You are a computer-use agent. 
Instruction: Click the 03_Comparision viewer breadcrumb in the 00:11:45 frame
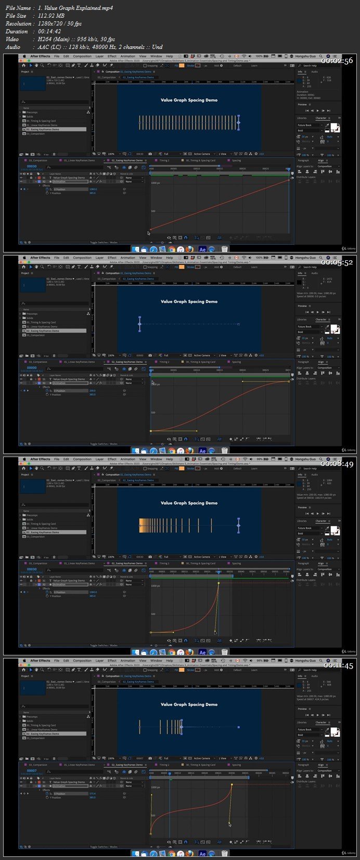(107, 681)
